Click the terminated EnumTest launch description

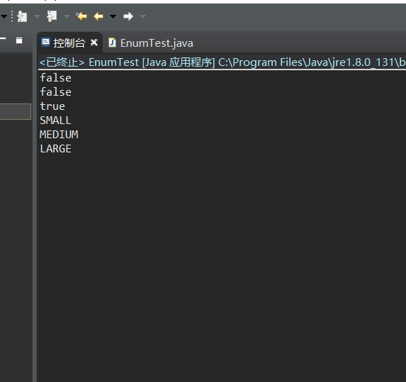click(x=222, y=62)
